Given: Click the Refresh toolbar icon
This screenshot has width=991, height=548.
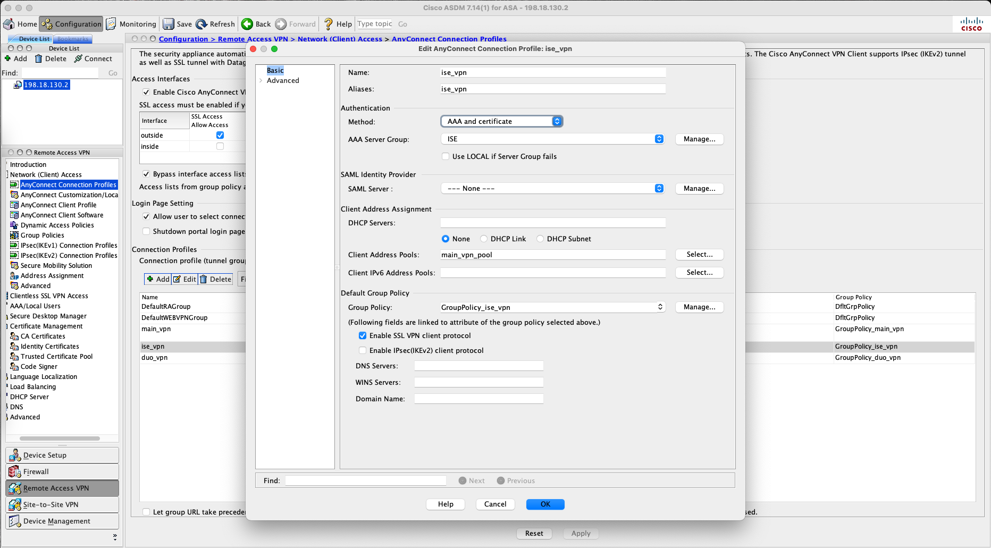Looking at the screenshot, I should [201, 24].
